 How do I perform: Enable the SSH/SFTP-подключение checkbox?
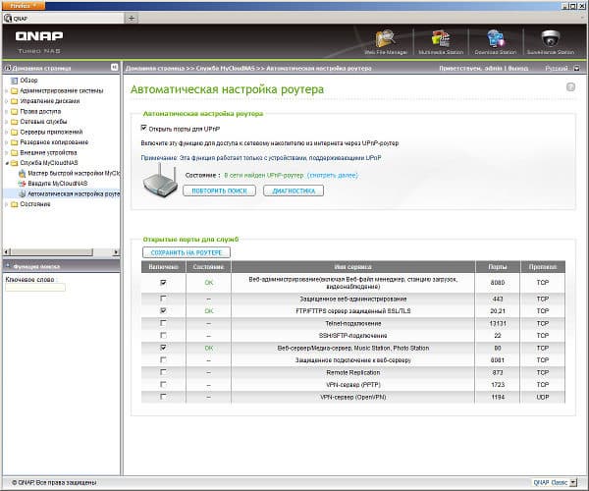tap(163, 335)
